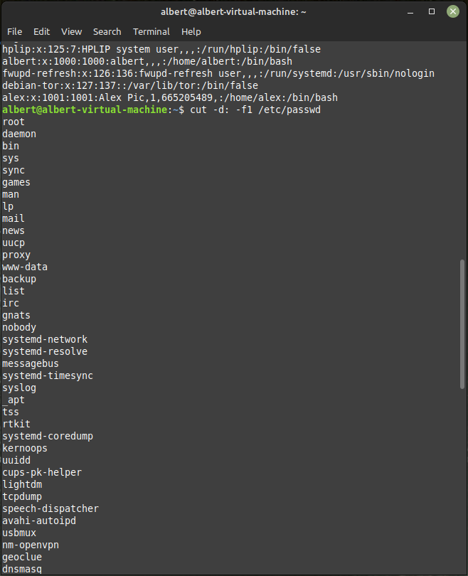Click the www-data output line
This screenshot has height=576, width=468.
[25, 267]
